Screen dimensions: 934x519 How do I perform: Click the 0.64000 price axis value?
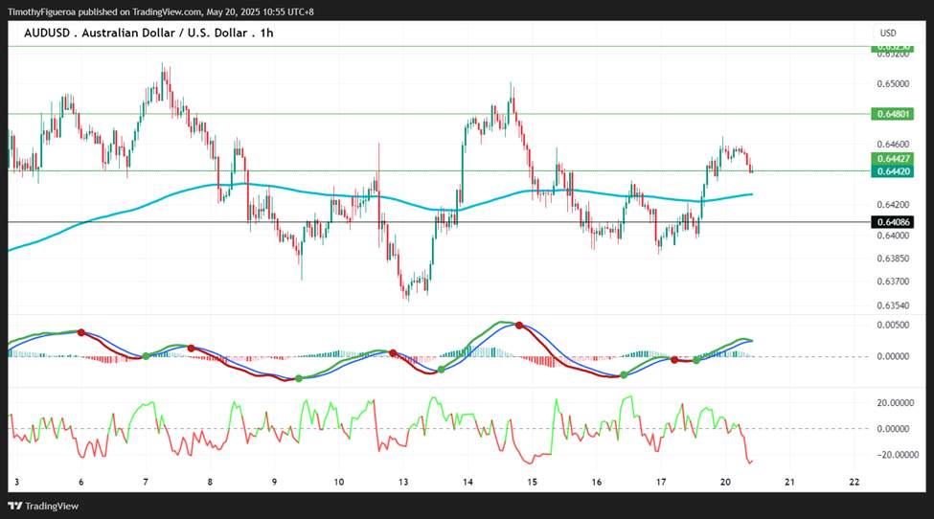[x=893, y=236]
